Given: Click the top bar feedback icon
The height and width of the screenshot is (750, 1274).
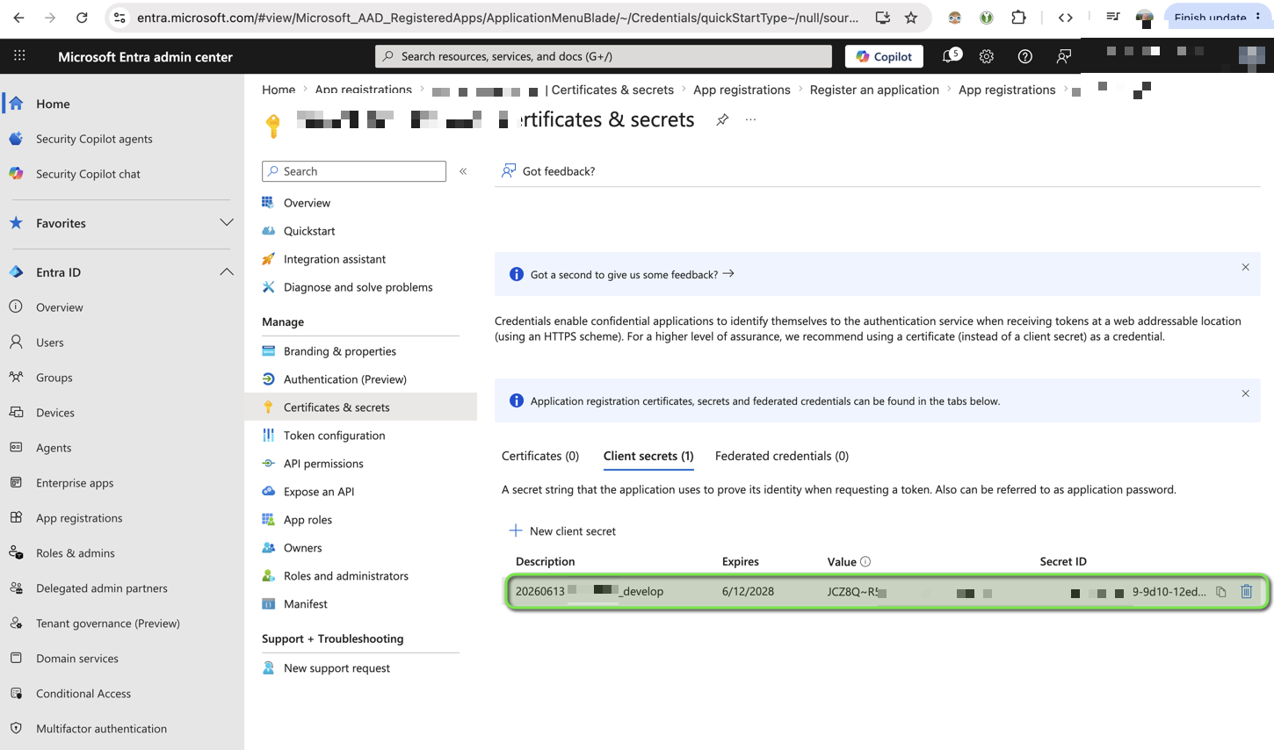Looking at the screenshot, I should (1063, 56).
